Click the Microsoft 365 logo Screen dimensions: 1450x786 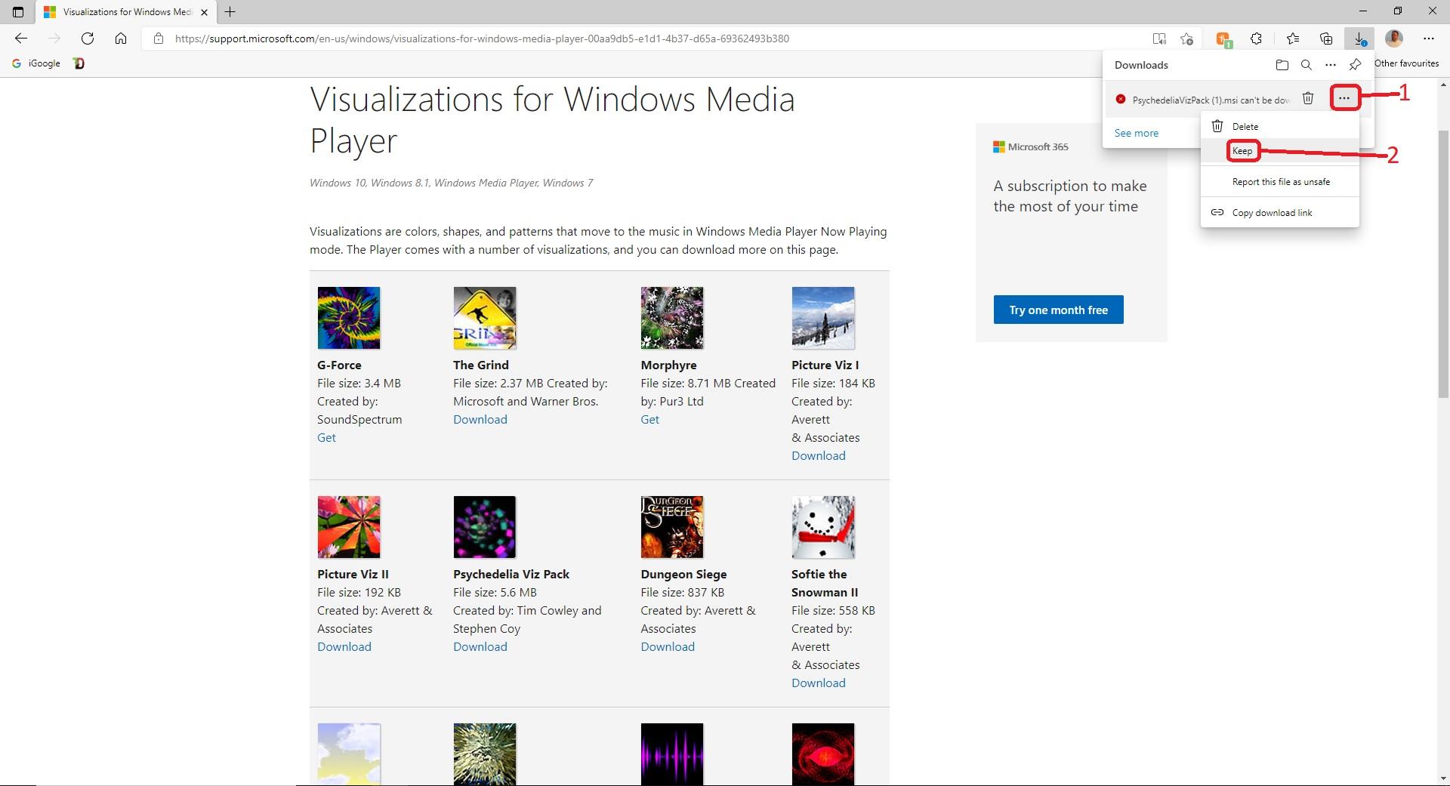click(x=1031, y=147)
